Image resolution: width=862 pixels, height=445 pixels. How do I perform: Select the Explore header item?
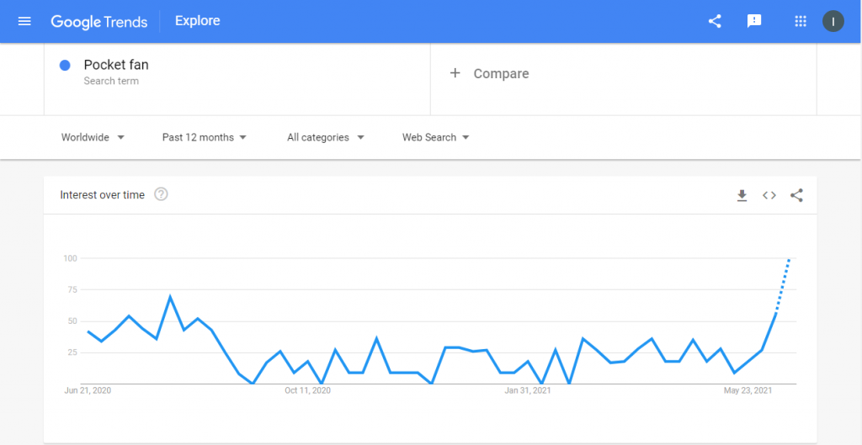(x=197, y=21)
